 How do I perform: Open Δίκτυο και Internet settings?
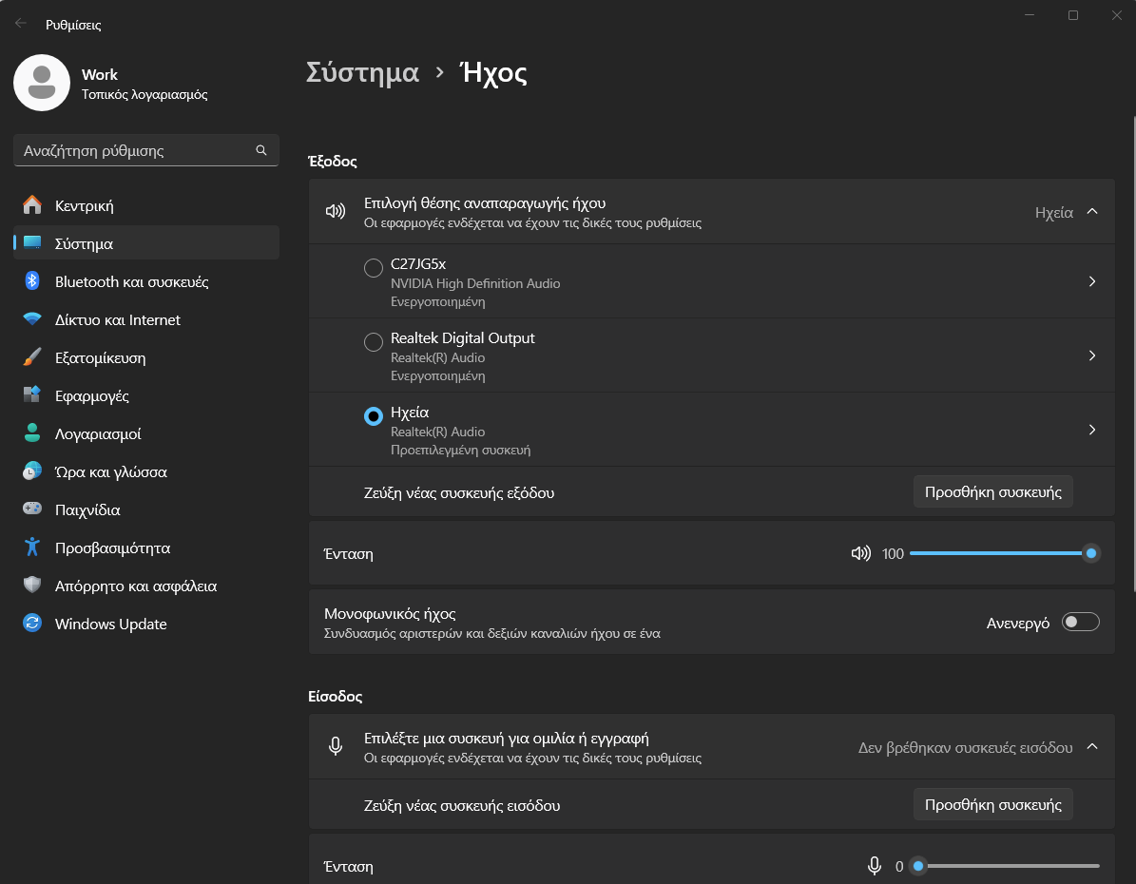pyautogui.click(x=117, y=319)
